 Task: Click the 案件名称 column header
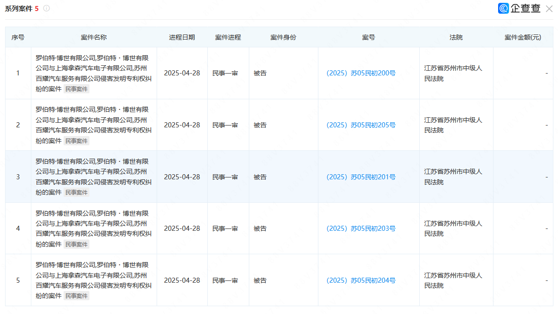[x=94, y=37]
